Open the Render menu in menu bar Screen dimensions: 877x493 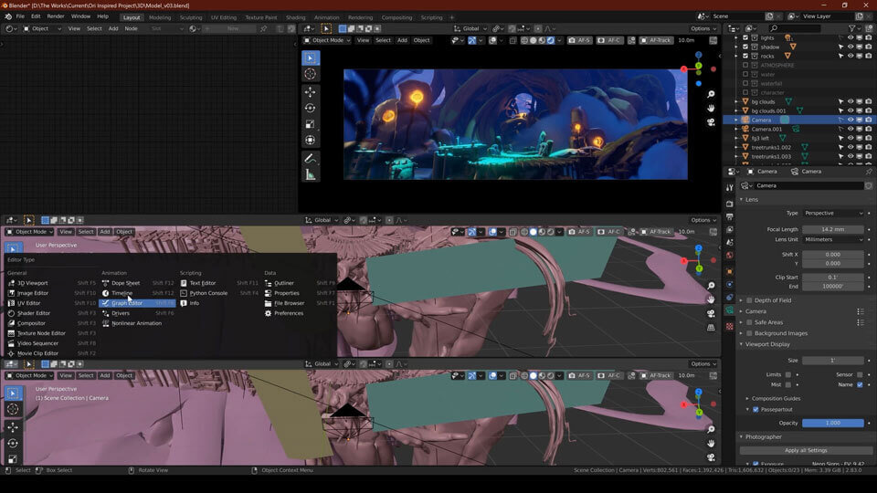click(x=56, y=16)
